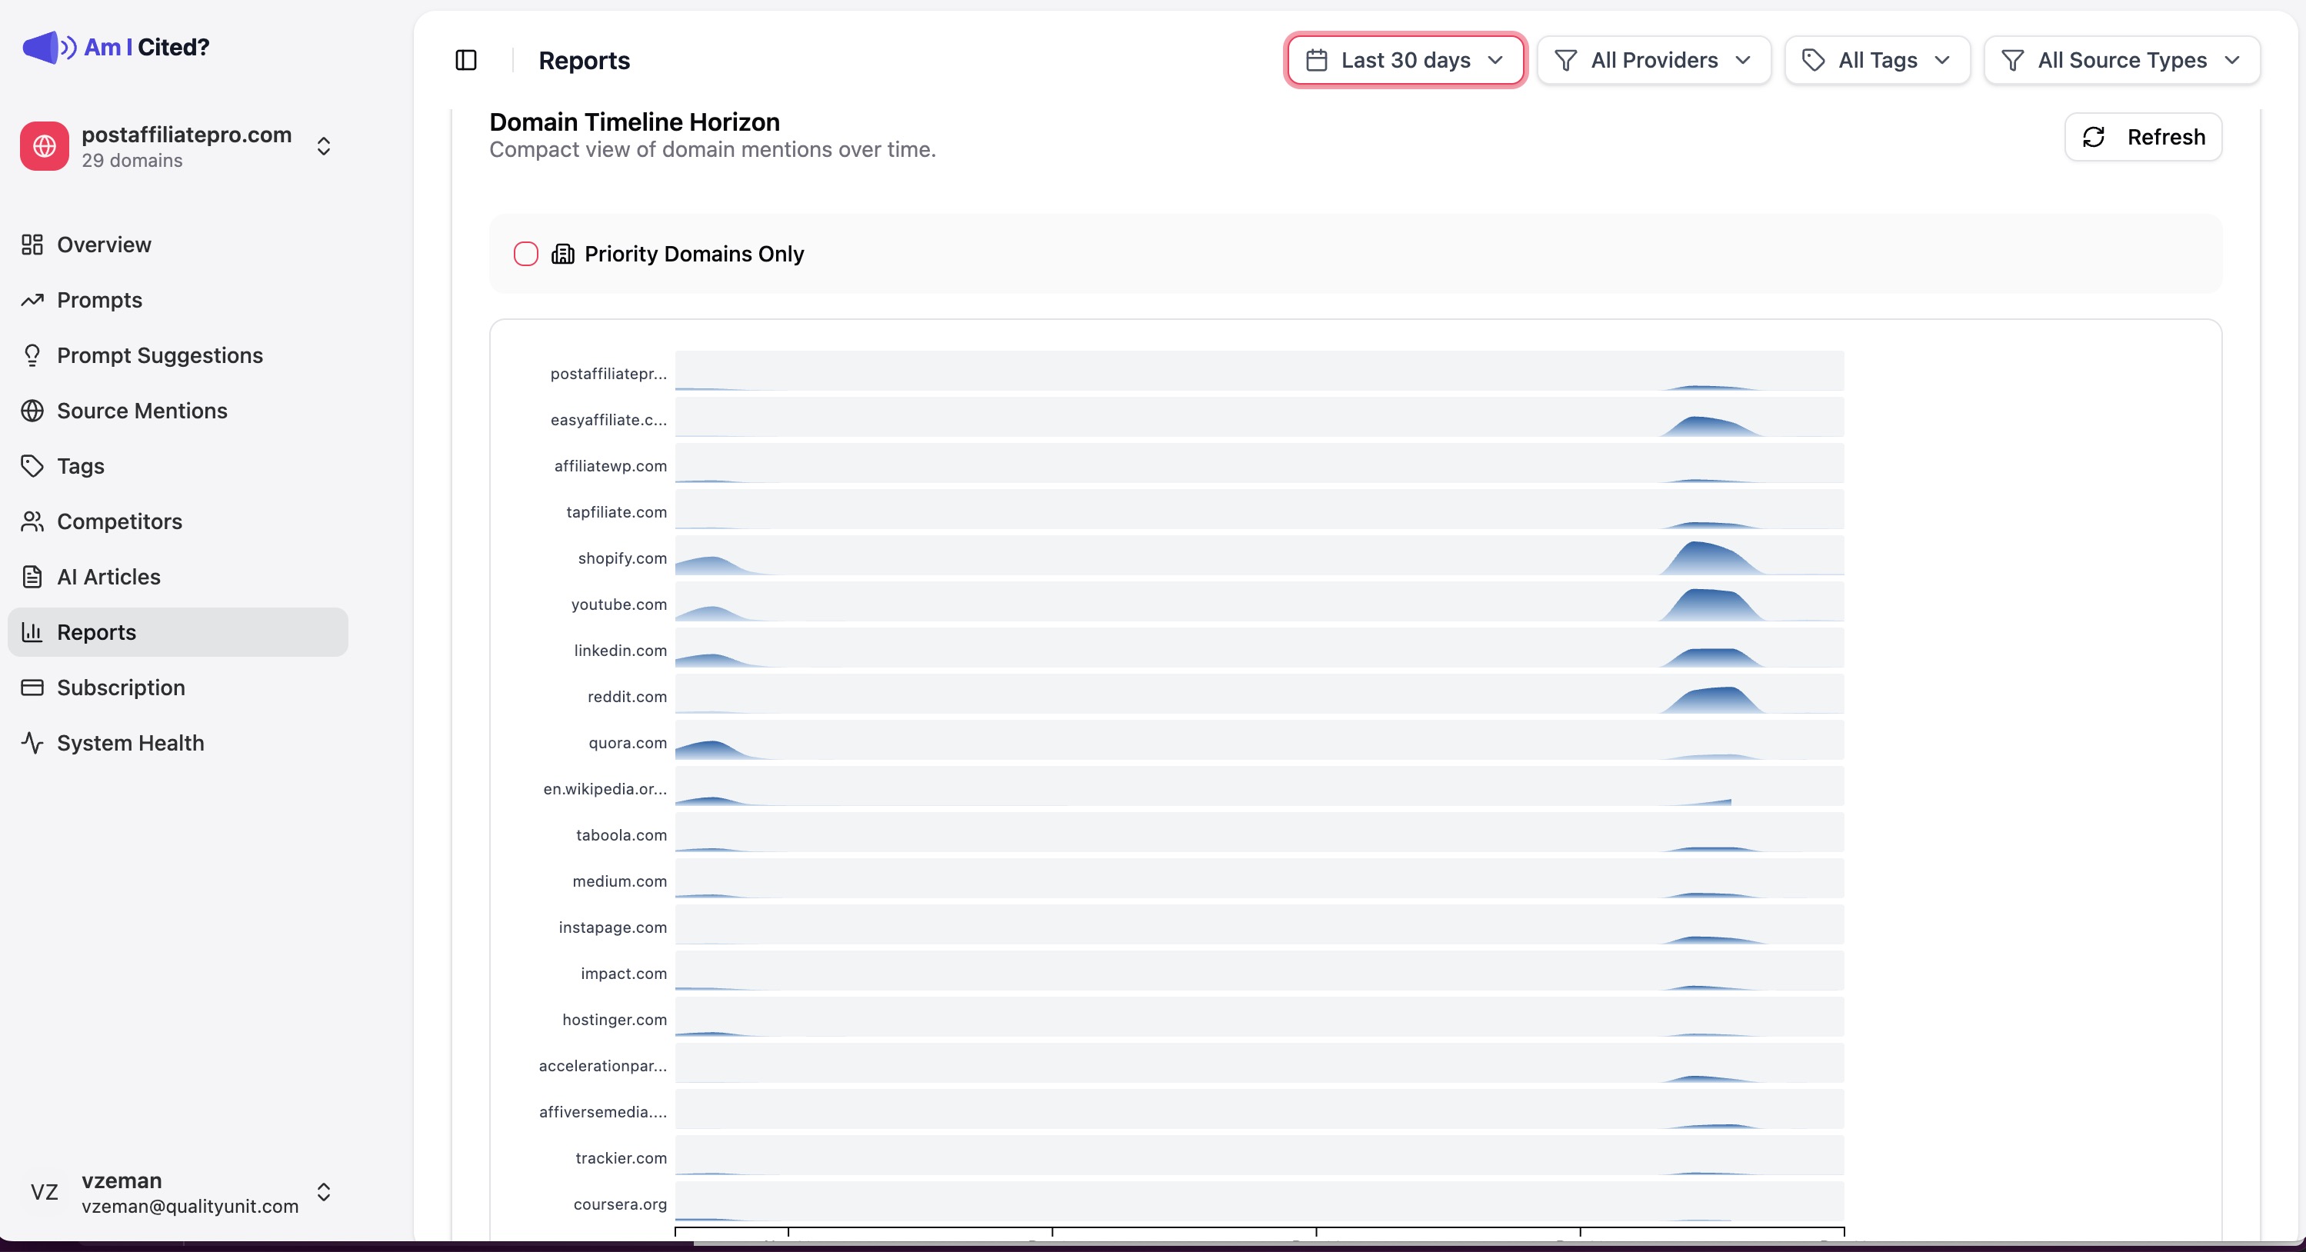The height and width of the screenshot is (1252, 2306).
Task: Open the All Tags dropdown
Action: pos(1876,60)
